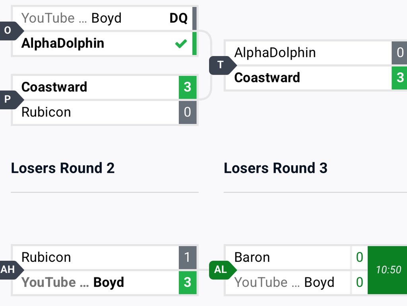Click the green AL live match badge
The width and height of the screenshot is (407, 306).
pos(223,270)
